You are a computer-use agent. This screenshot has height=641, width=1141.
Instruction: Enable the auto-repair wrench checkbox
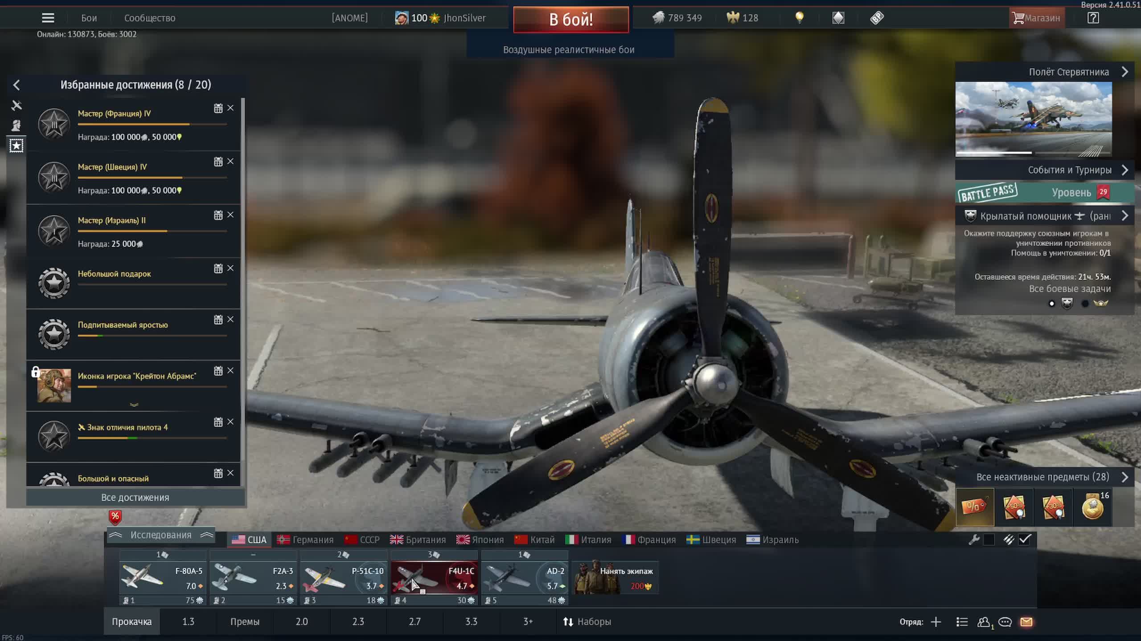point(989,540)
